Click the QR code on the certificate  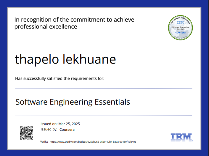click(26, 133)
